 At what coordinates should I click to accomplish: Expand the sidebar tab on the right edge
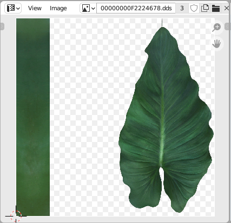(x=228, y=26)
